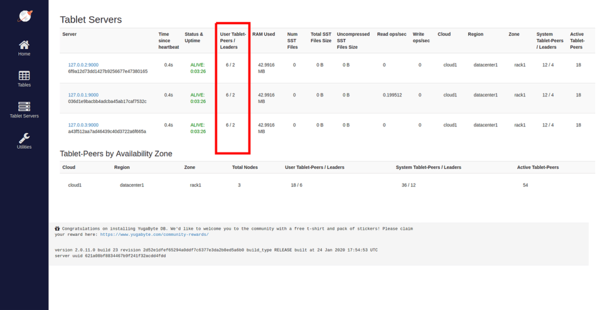The image size is (600, 310).
Task: Click the version 2.0.11.0 build line
Action: (x=216, y=250)
